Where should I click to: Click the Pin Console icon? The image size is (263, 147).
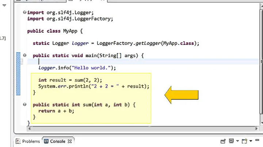[x=223, y=141]
